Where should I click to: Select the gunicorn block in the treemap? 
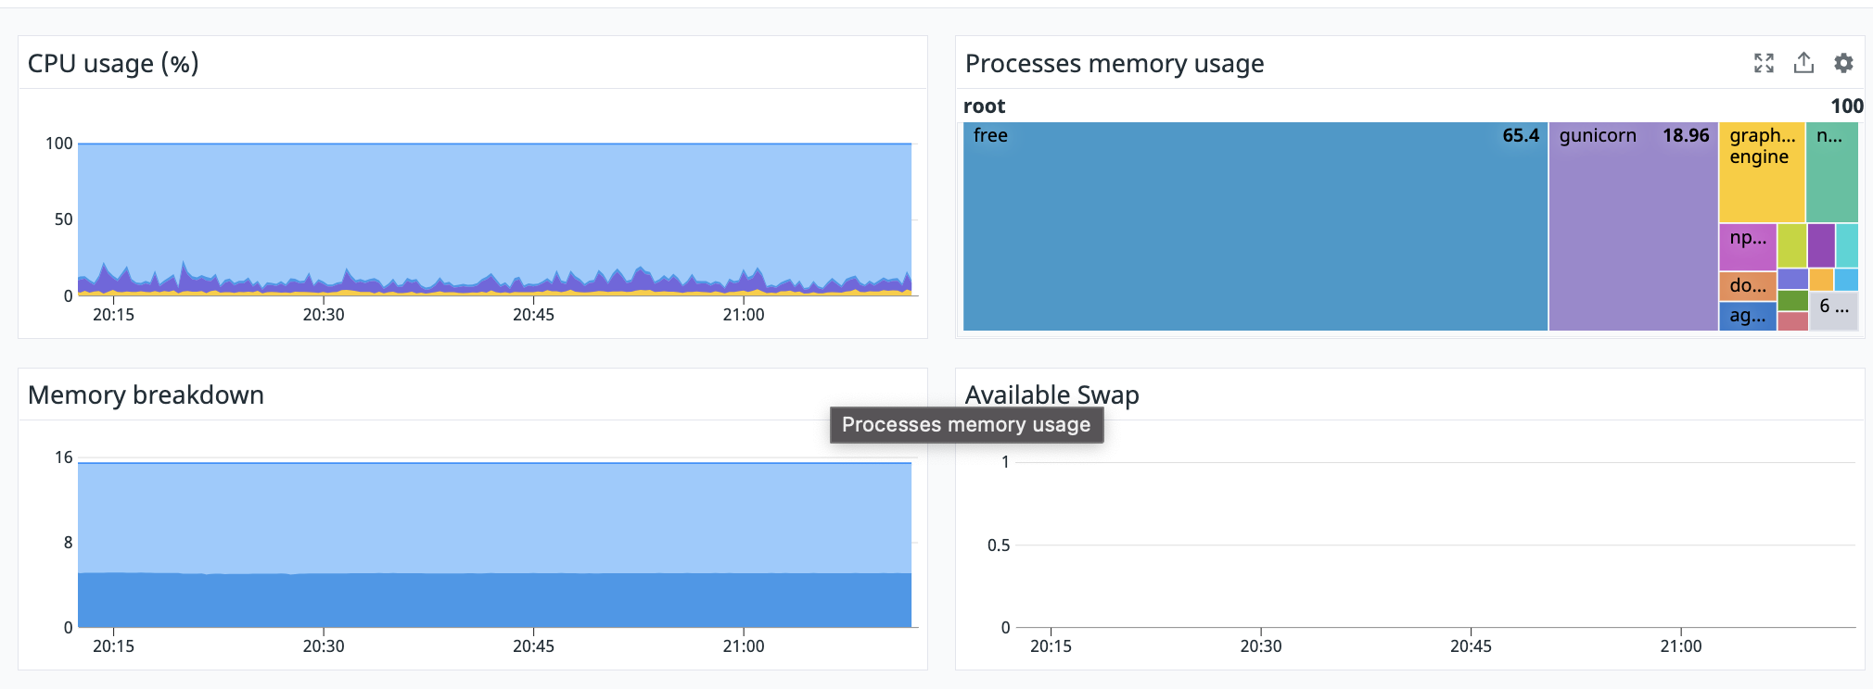1634,226
